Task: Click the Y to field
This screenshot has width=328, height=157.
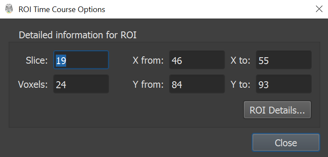Action: pyautogui.click(x=284, y=84)
